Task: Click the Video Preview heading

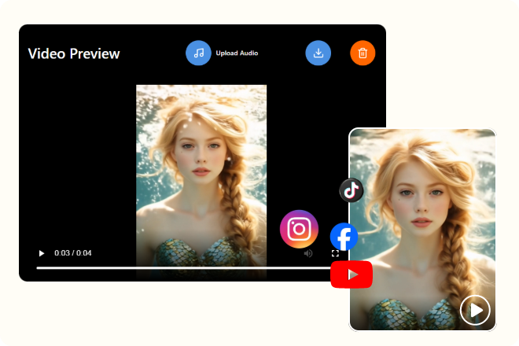Action: coord(74,53)
